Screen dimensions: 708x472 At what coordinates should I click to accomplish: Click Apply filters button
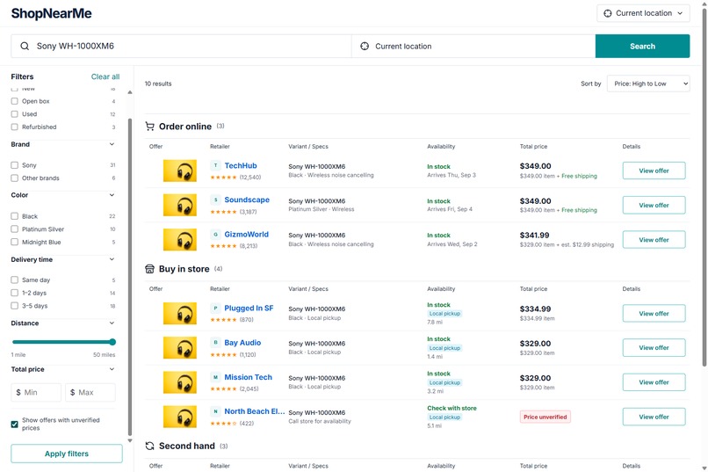click(x=67, y=454)
